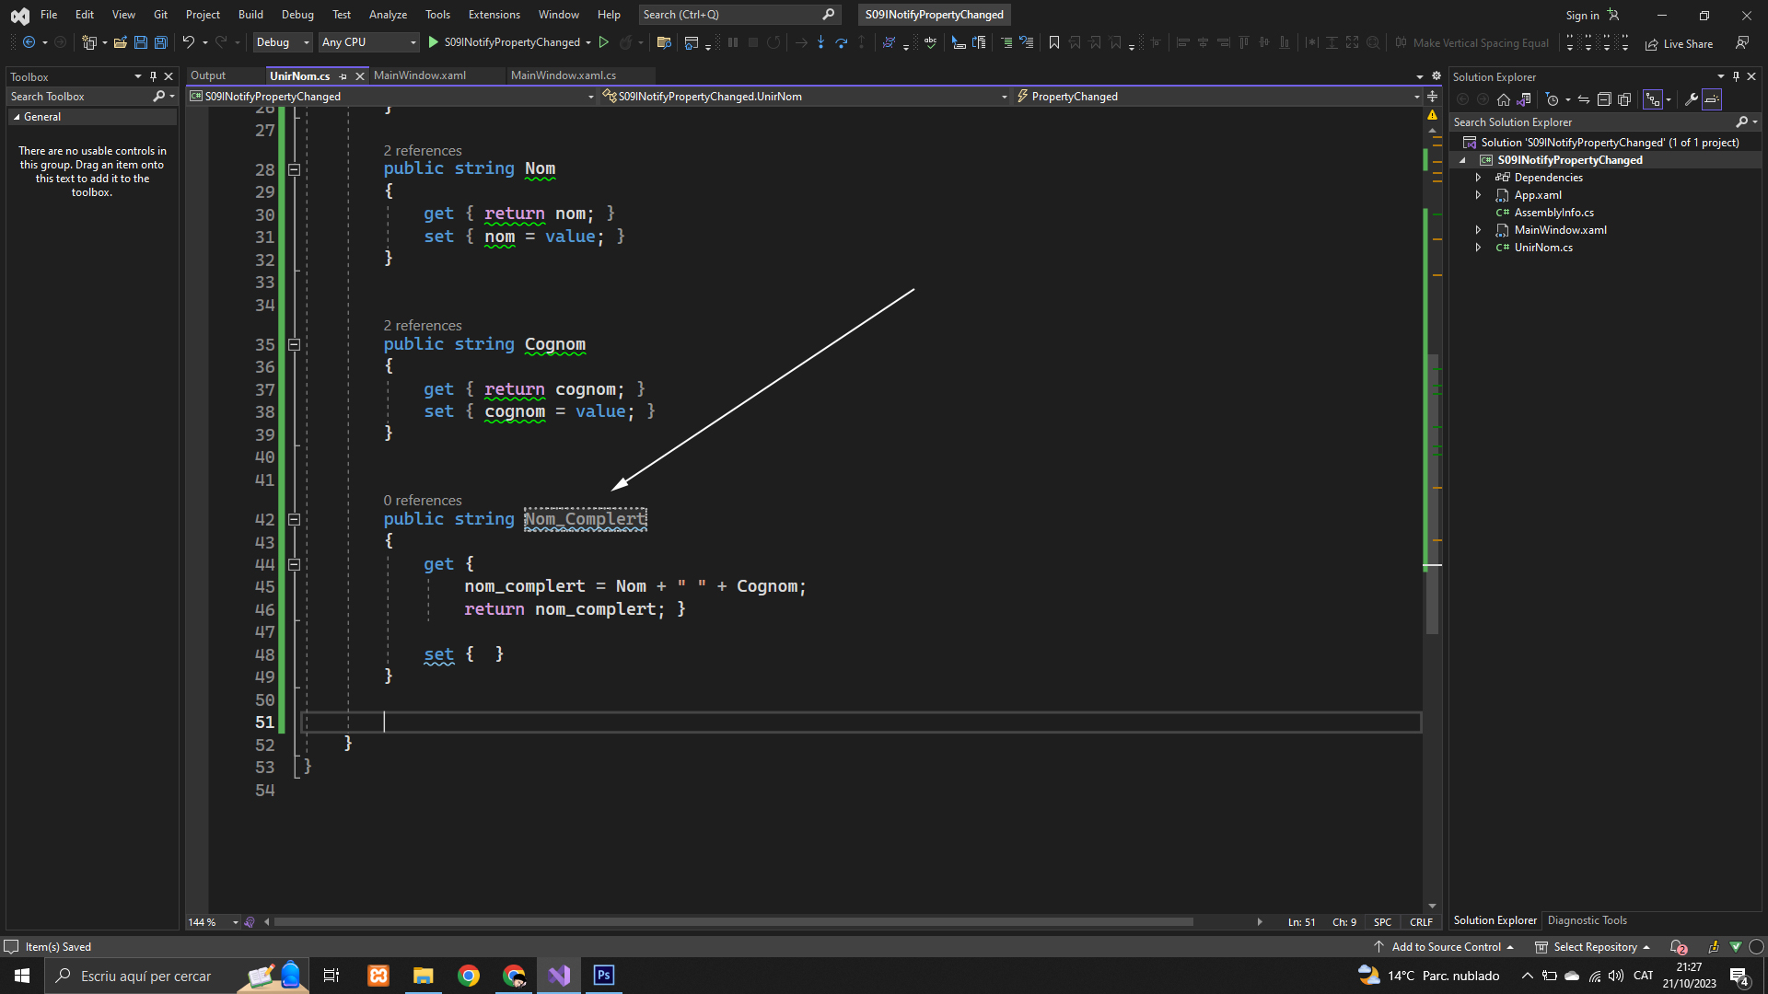This screenshot has width=1768, height=994.
Task: Click Collapse All icon in Solution Explorer
Action: tap(1604, 99)
